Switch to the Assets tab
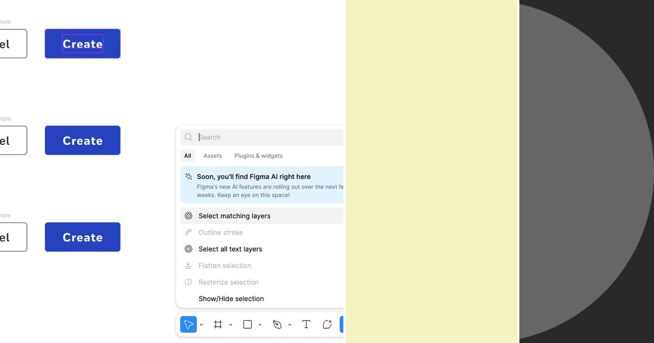 (213, 156)
